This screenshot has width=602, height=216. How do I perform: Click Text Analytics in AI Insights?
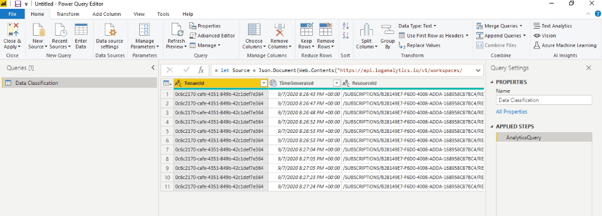(553, 26)
